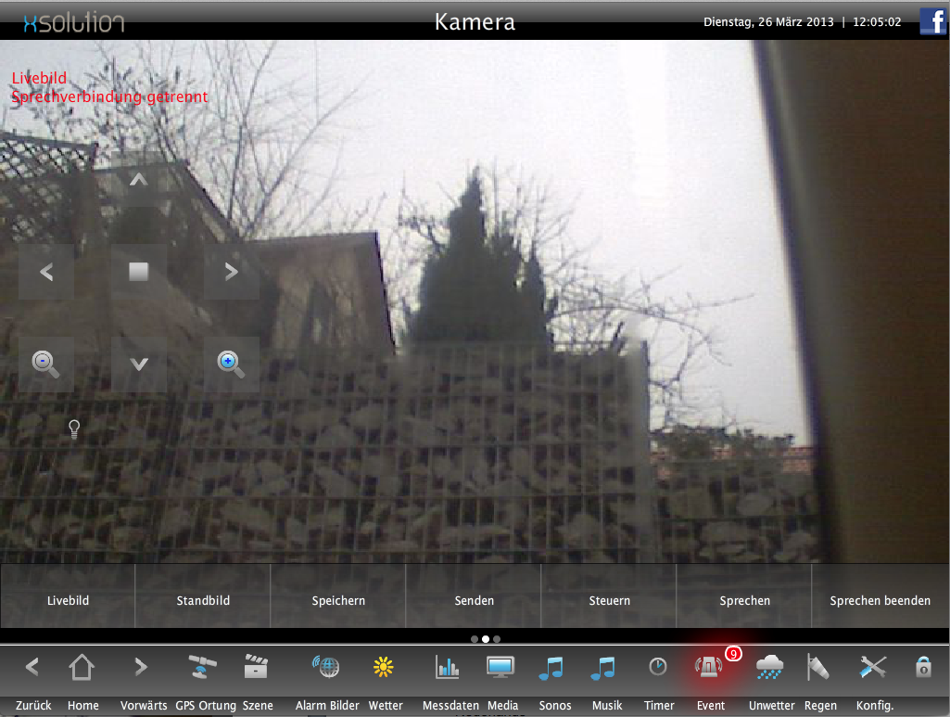Save the image with Speichern

click(x=338, y=600)
